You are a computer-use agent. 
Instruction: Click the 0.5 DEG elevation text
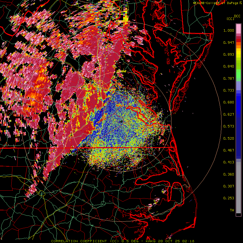130,241
